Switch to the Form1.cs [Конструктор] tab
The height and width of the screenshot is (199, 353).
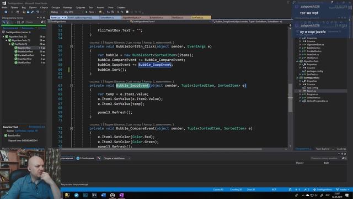[83, 17]
